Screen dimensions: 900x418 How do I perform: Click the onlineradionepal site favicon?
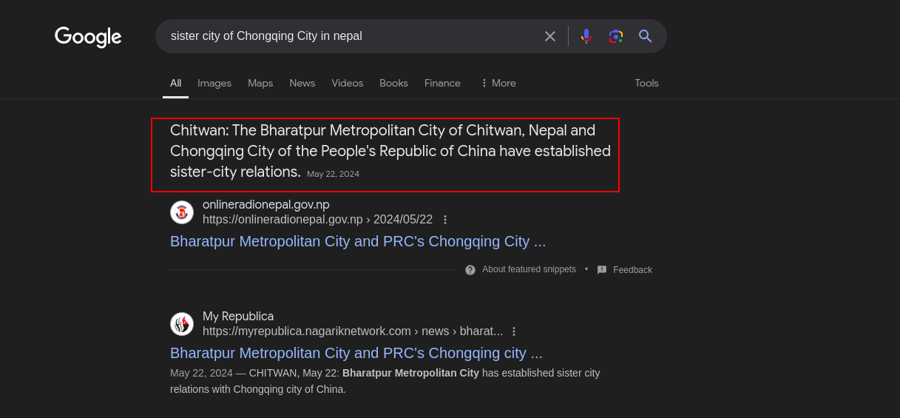click(182, 212)
